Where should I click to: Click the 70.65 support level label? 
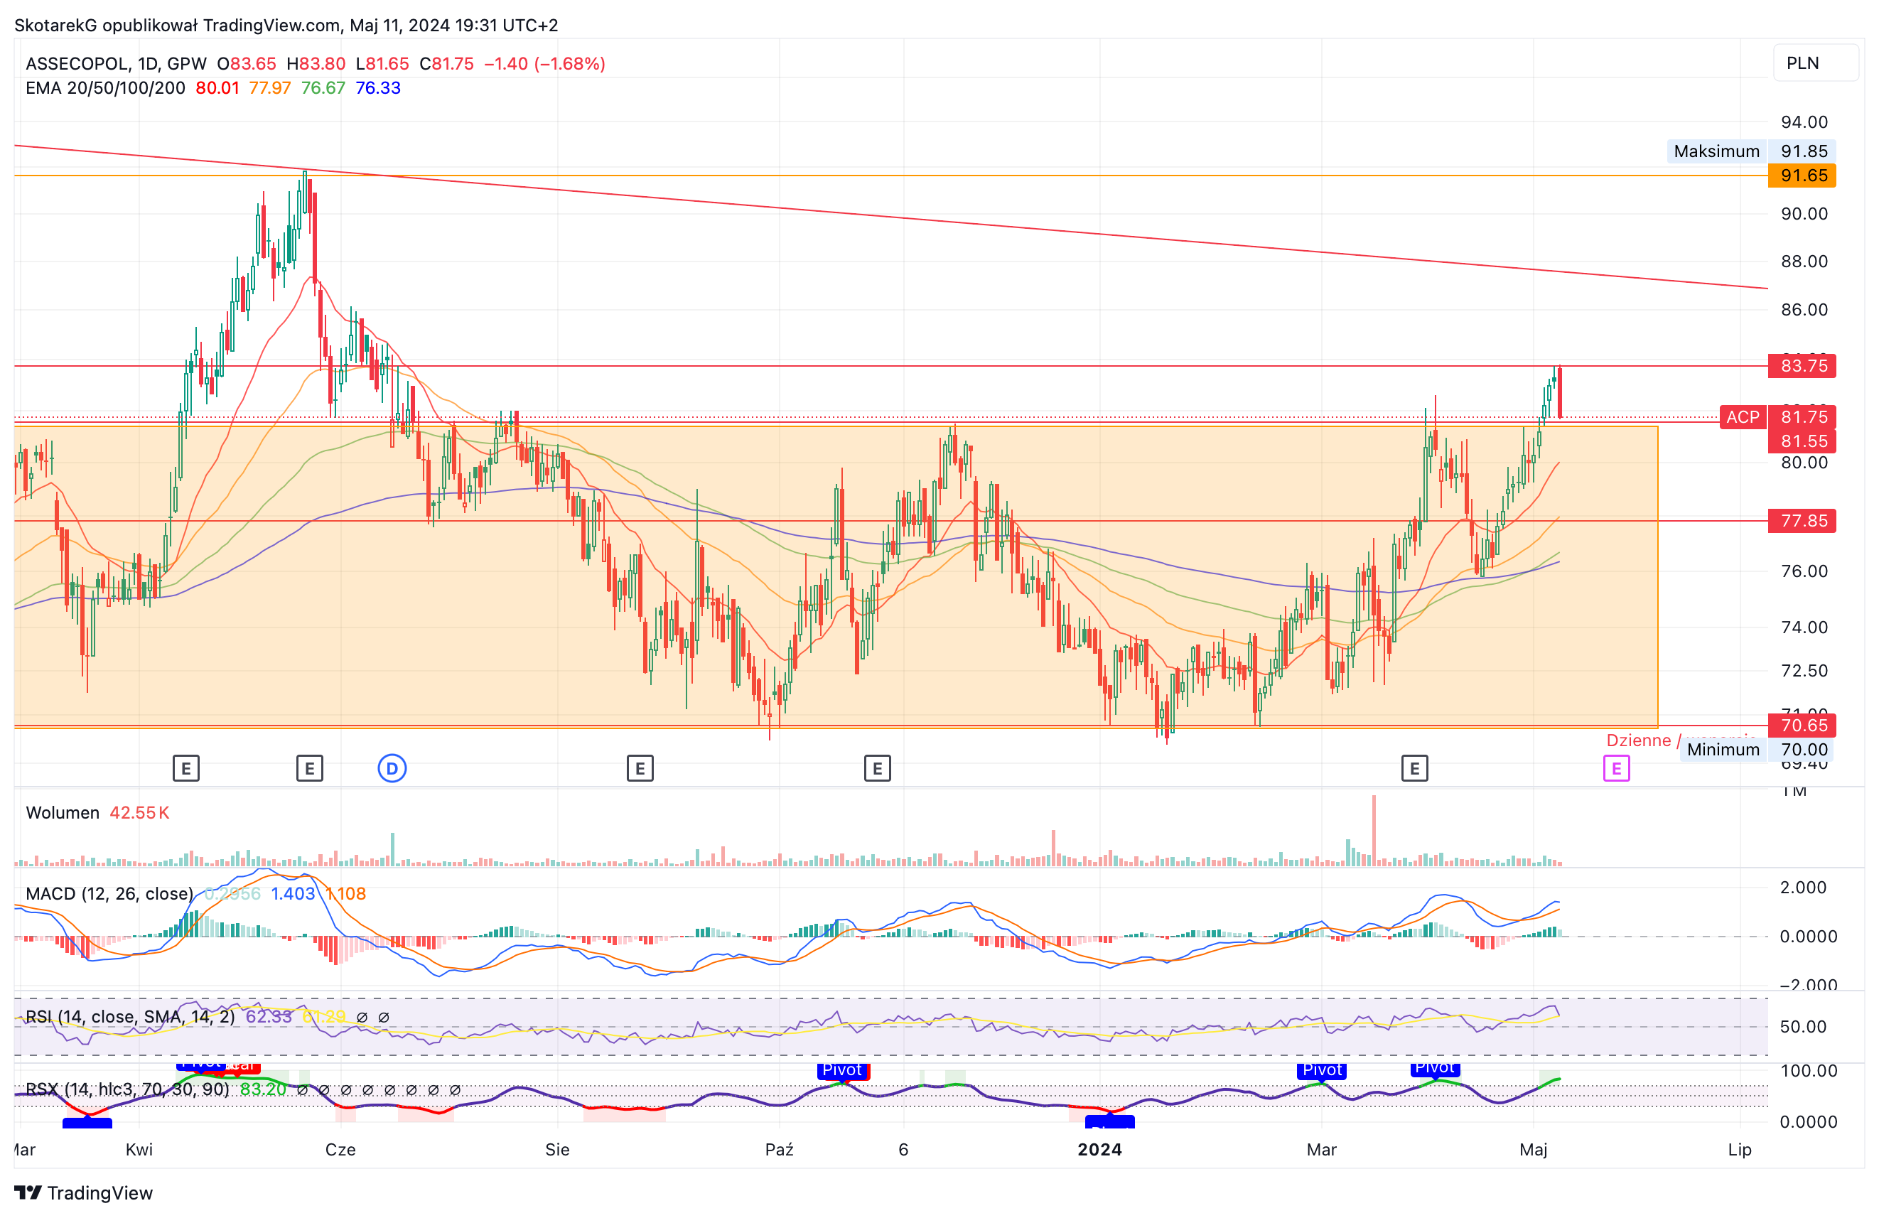[x=1802, y=725]
